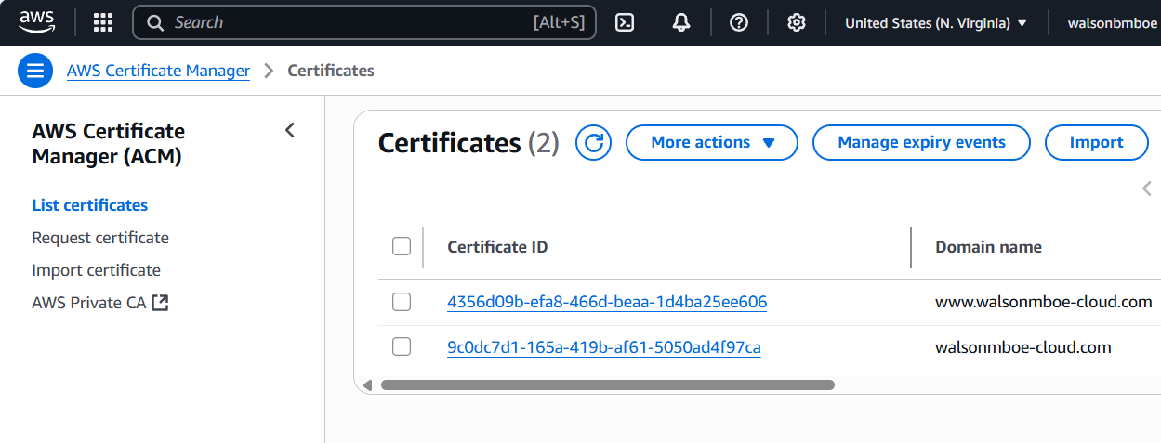
Task: Open AWS Private CA in the sidebar
Action: 89,303
